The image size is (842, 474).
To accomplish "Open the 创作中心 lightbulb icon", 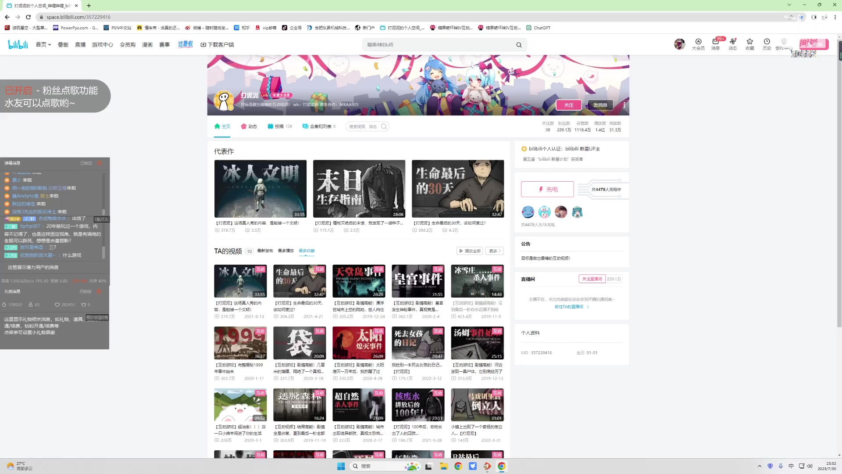I will click(784, 44).
